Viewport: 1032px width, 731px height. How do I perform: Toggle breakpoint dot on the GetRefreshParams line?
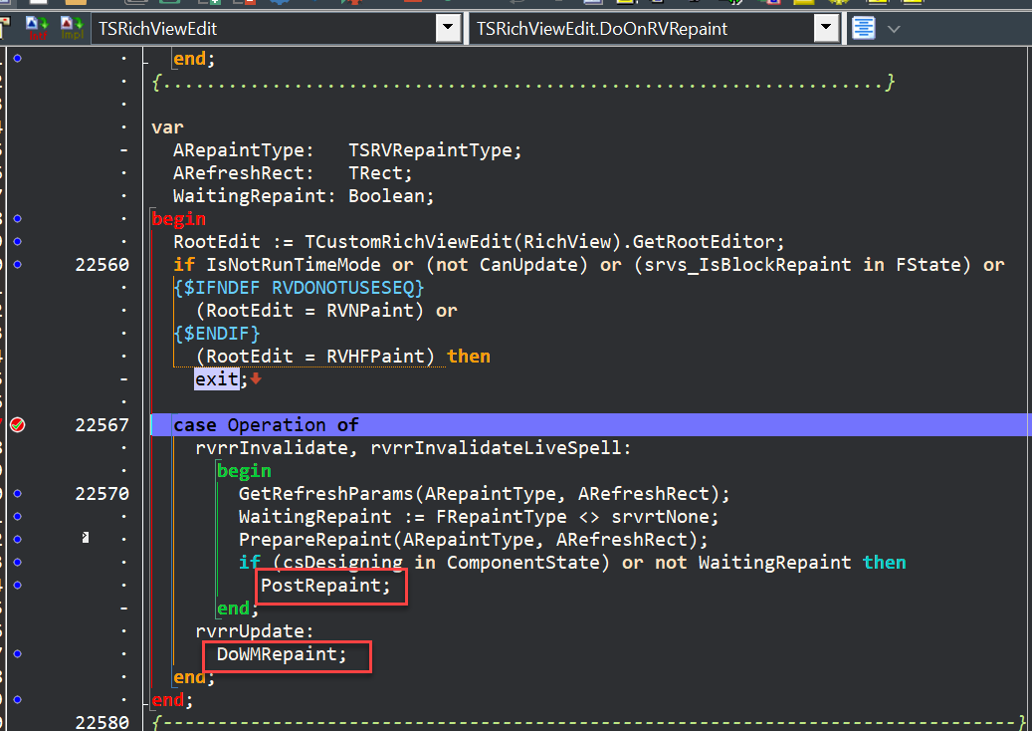(18, 493)
